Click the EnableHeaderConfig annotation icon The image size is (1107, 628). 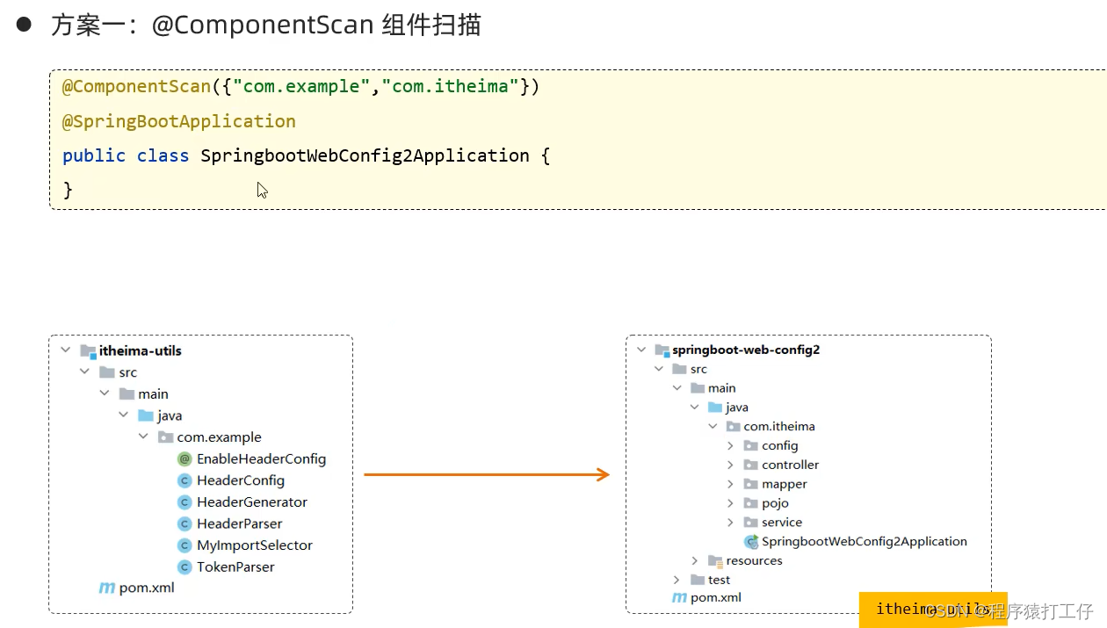[184, 458]
